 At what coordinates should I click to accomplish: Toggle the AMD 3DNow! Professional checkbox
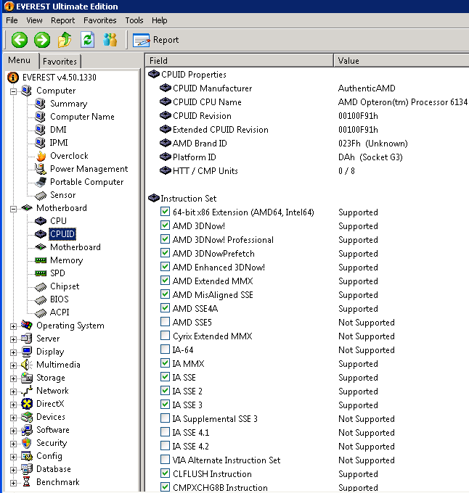point(165,239)
